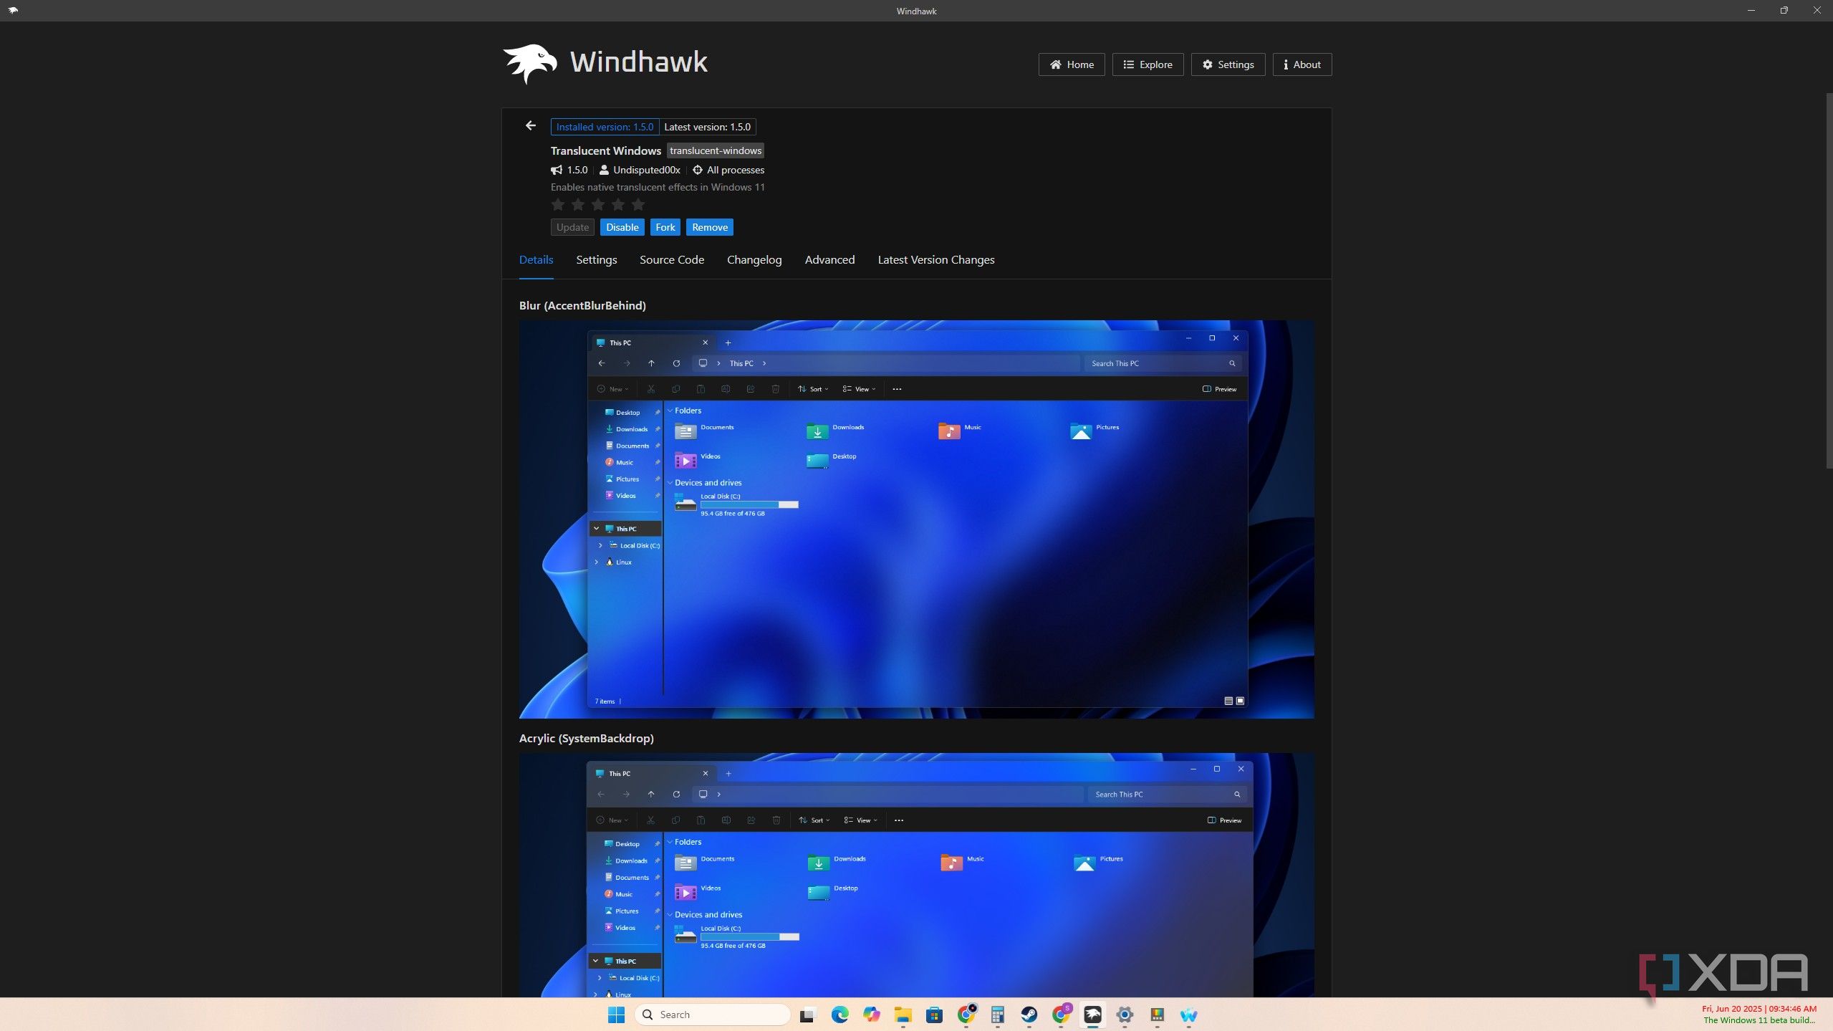1833x1031 pixels.
Task: Click the 'Latest version: 1.5.0' label
Action: click(707, 127)
